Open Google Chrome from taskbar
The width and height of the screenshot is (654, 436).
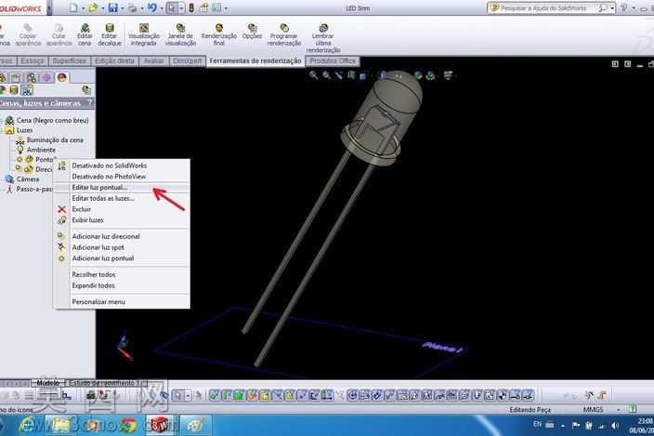[128, 425]
